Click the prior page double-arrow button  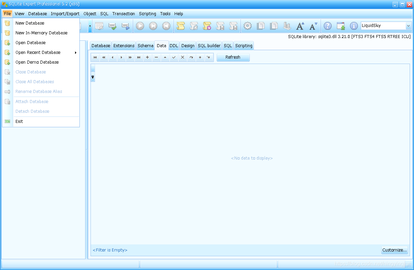(104, 58)
